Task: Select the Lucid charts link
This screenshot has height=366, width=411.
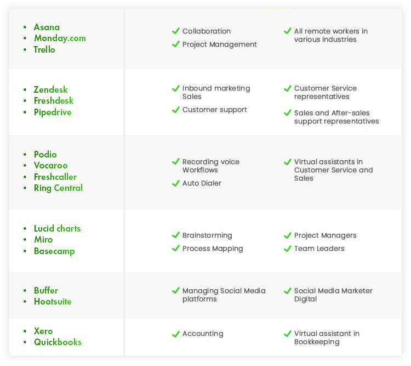Action: pos(58,228)
